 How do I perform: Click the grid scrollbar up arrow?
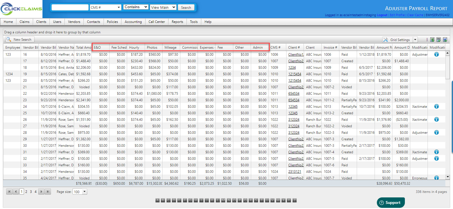click(448, 53)
